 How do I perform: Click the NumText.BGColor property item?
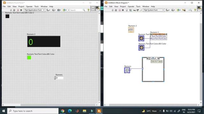click(159, 36)
